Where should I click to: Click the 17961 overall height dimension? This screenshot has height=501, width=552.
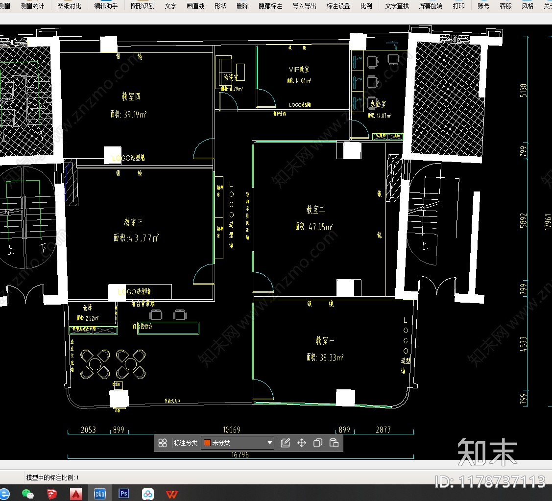pyautogui.click(x=548, y=222)
